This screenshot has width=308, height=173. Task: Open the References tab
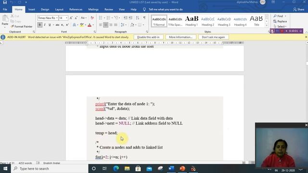pos(76,10)
